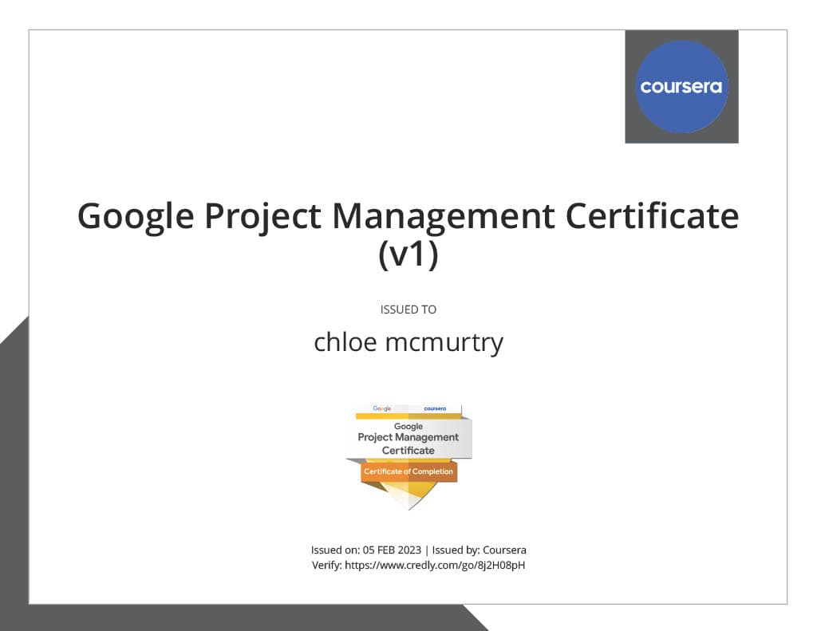
Task: Click the Issued by: Coursera text
Action: coord(479,550)
